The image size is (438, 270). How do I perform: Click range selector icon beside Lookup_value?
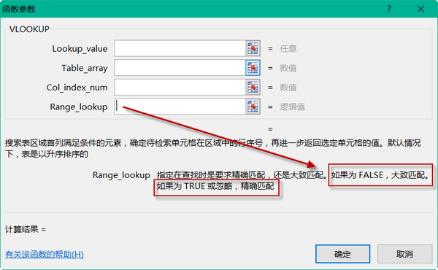tap(253, 48)
